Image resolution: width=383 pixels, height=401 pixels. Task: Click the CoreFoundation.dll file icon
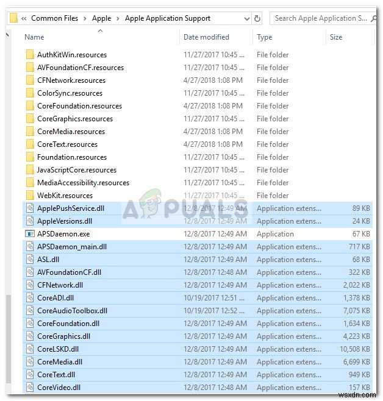pos(30,323)
